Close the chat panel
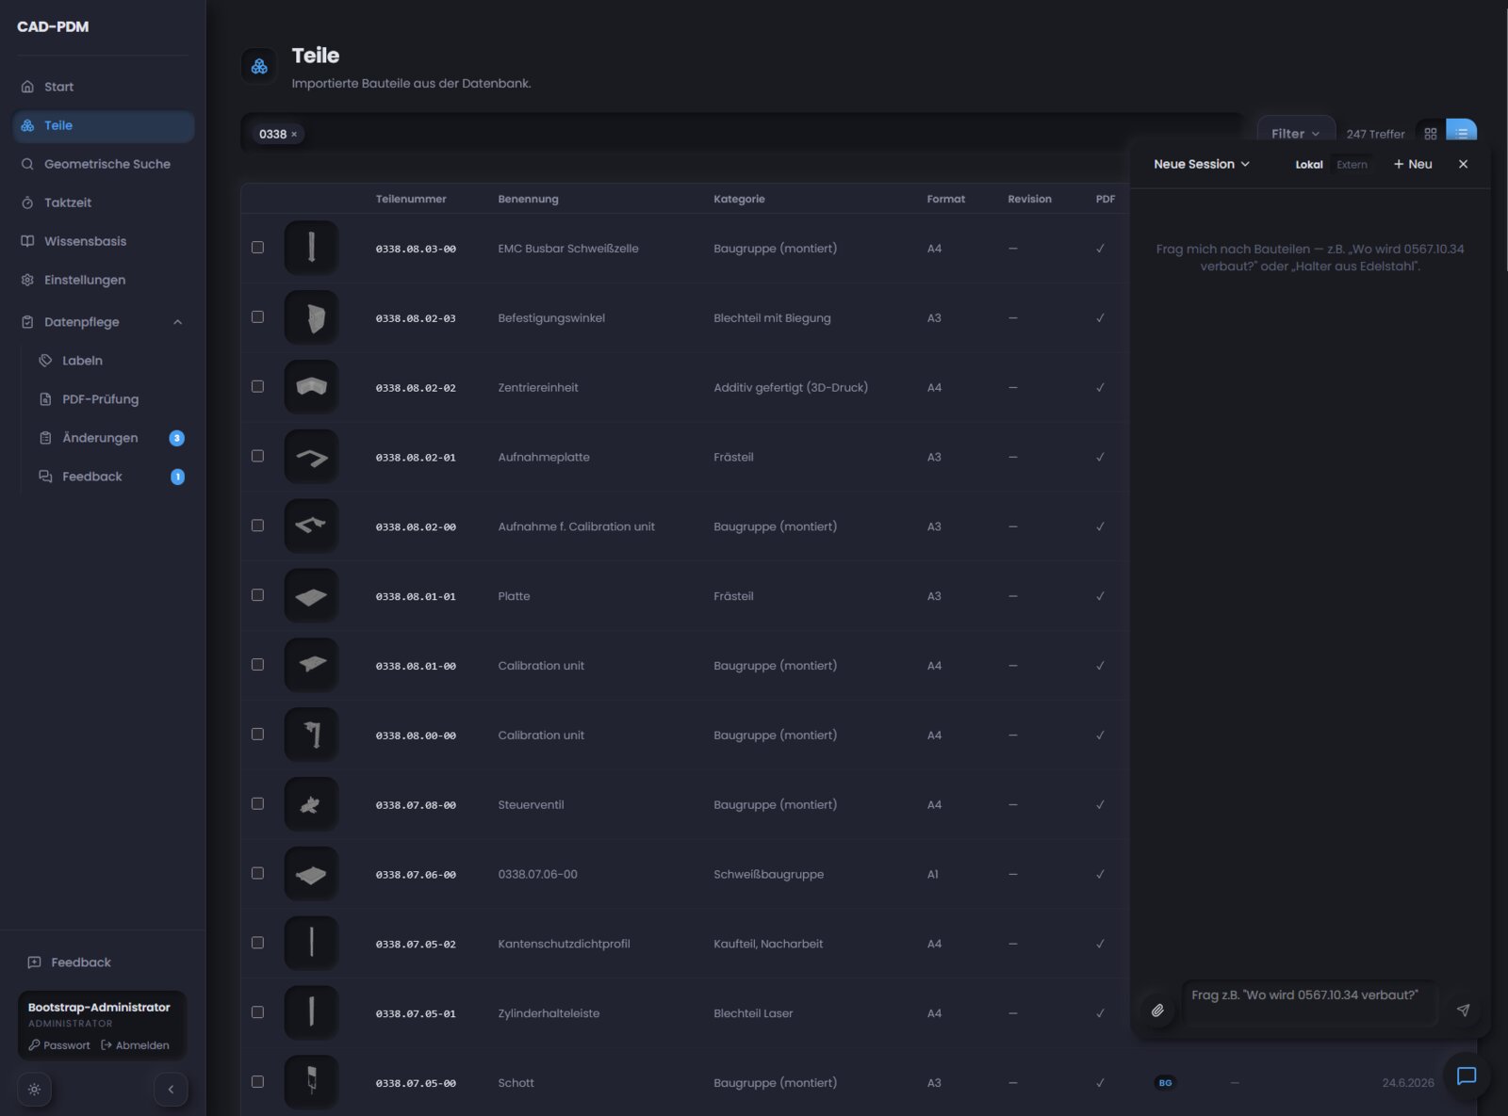Image resolution: width=1508 pixels, height=1116 pixels. [x=1464, y=164]
